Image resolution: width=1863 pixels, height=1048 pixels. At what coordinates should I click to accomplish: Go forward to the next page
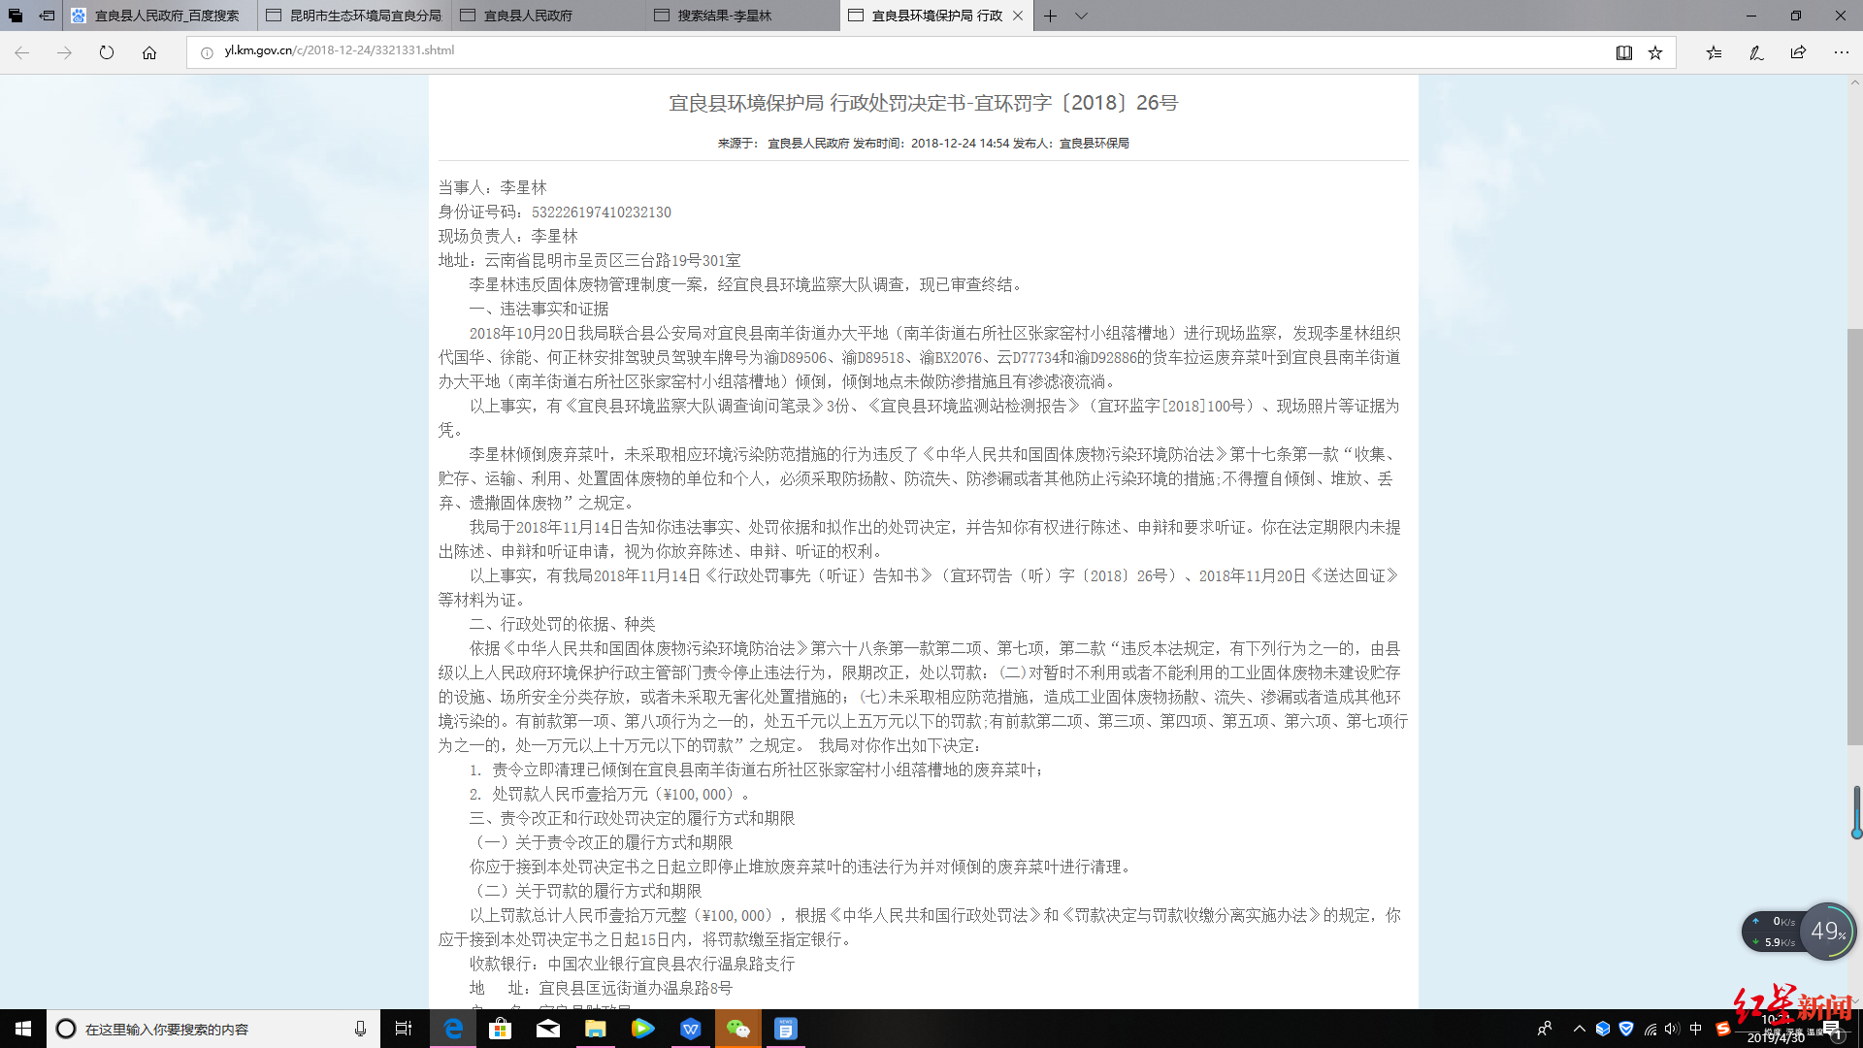click(64, 52)
